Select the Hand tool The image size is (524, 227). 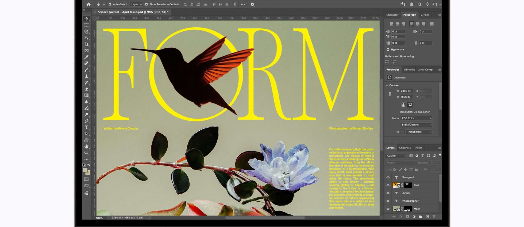tap(86, 146)
